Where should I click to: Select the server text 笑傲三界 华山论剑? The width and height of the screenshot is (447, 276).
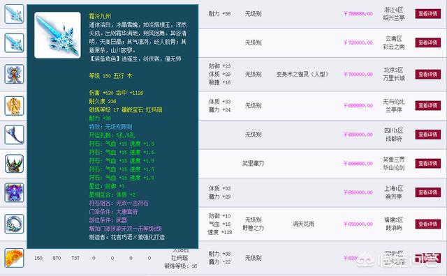pyautogui.click(x=394, y=164)
